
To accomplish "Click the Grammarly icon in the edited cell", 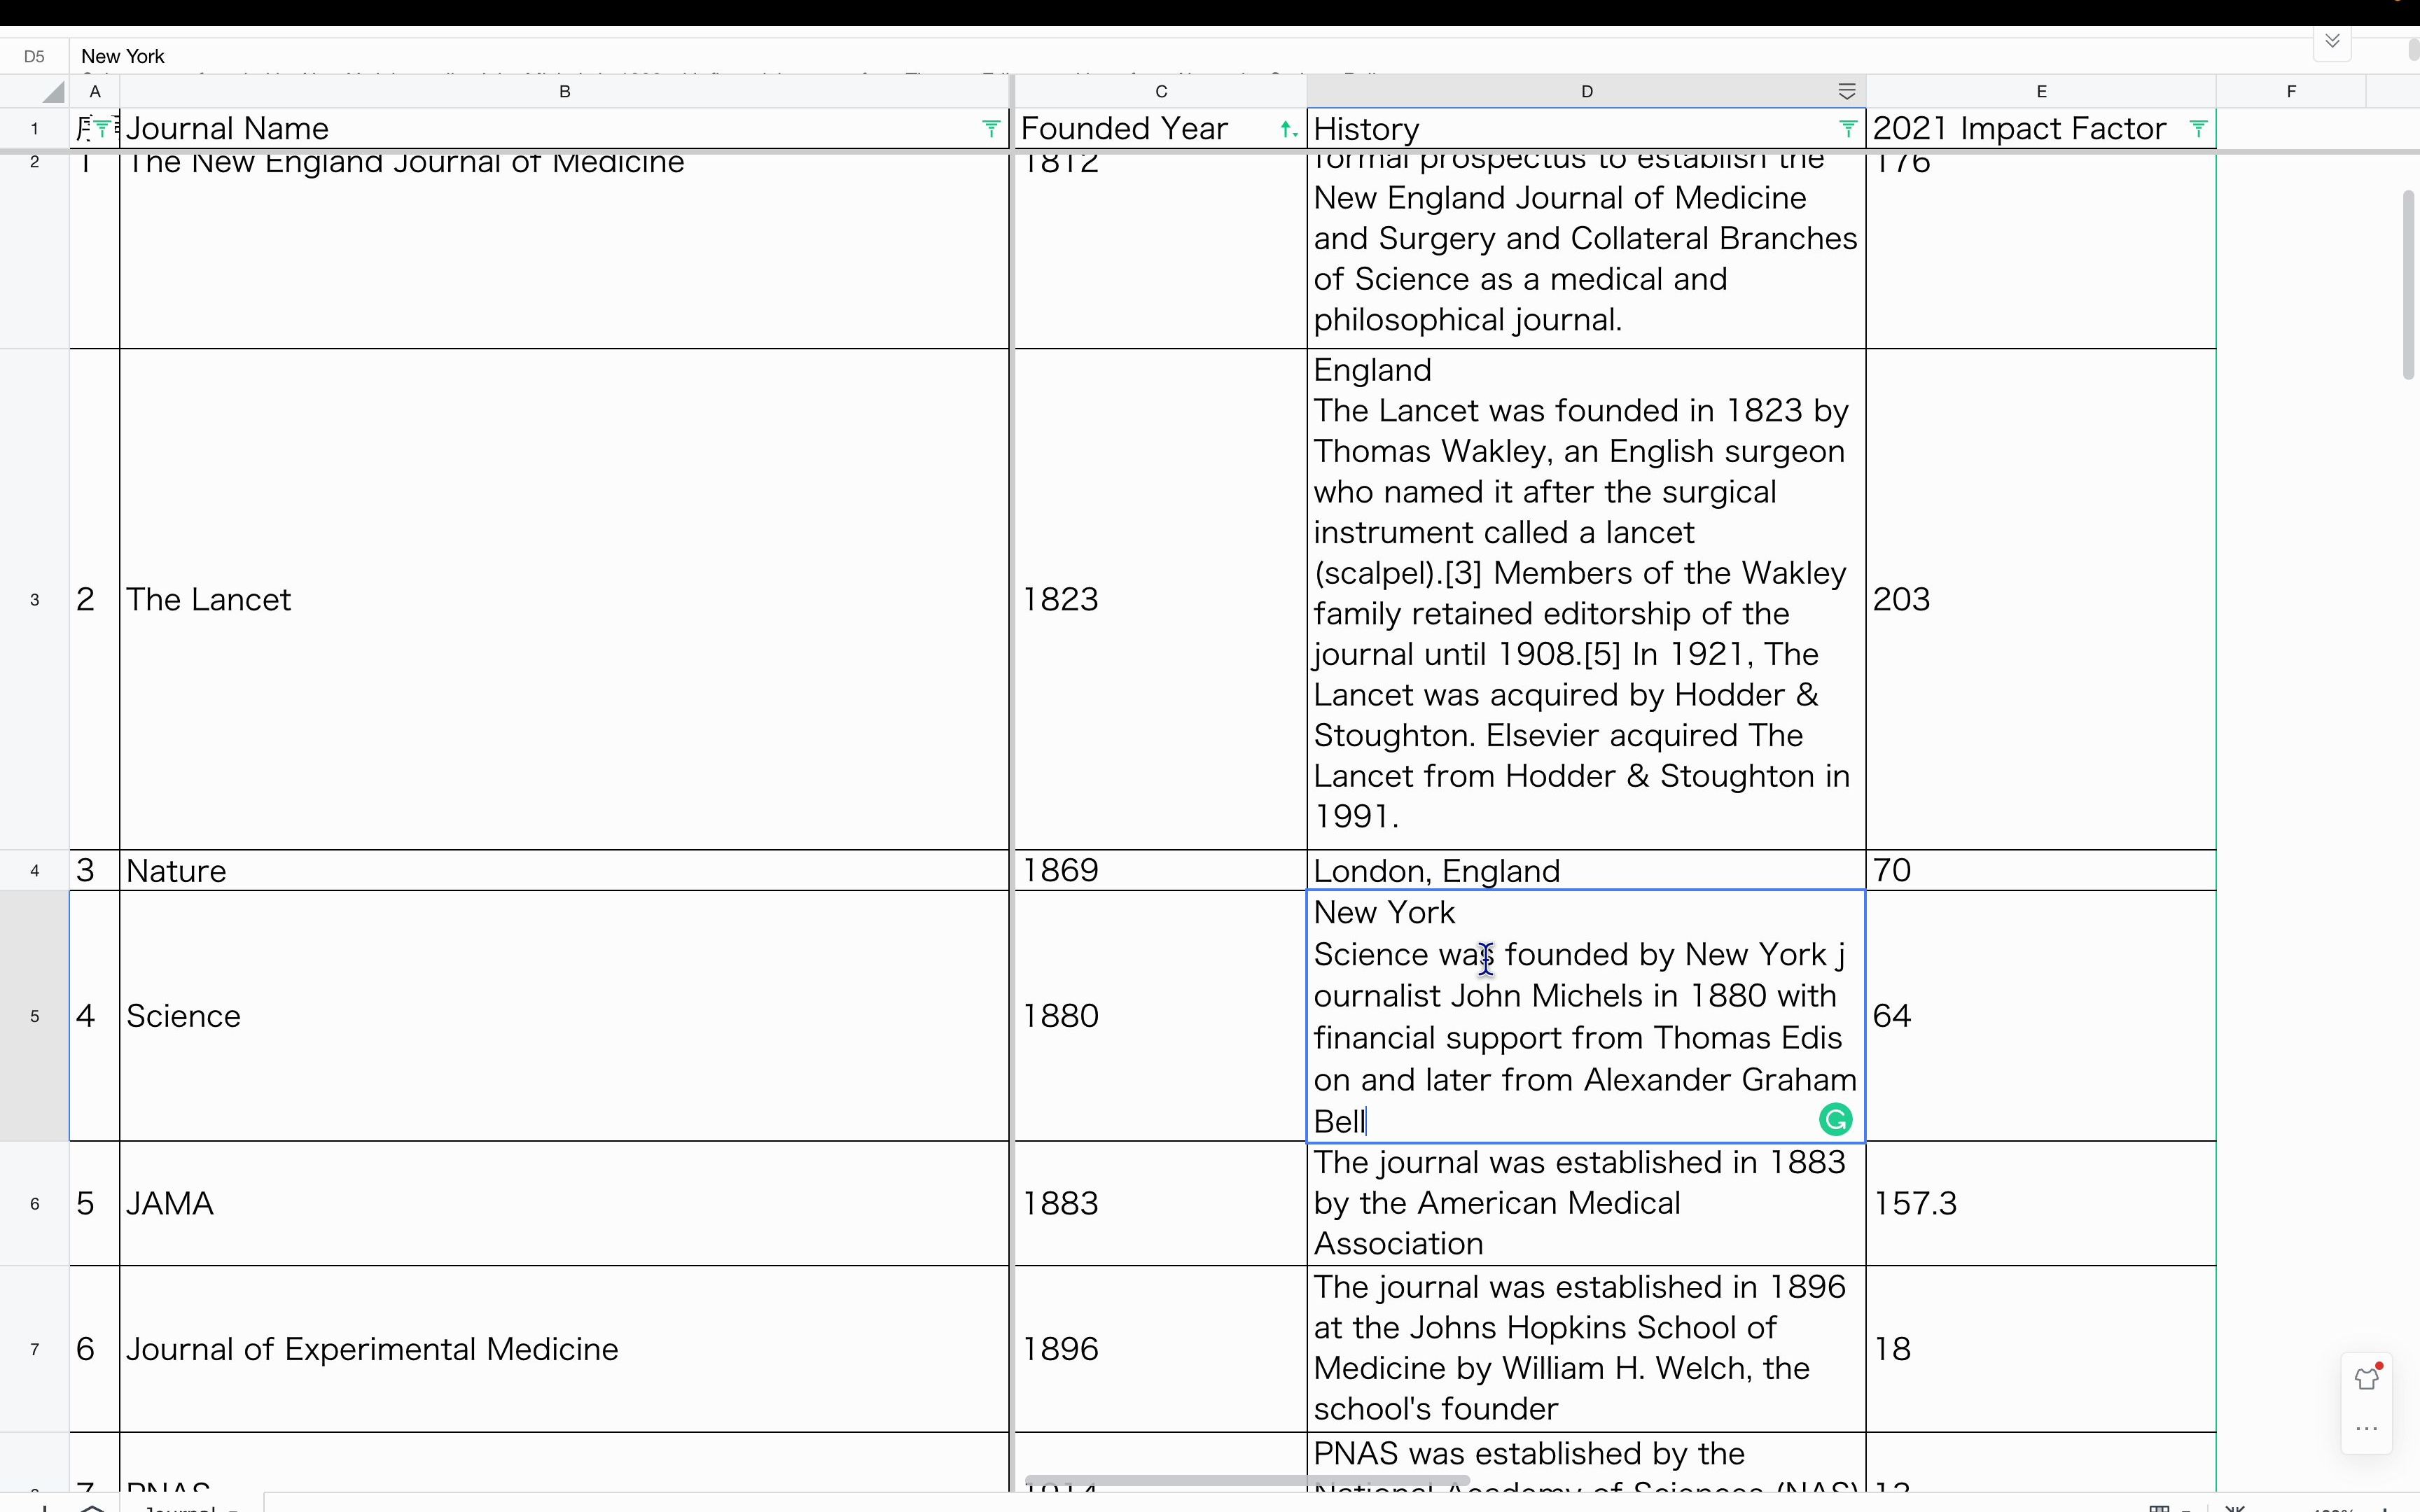I will coord(1835,1120).
